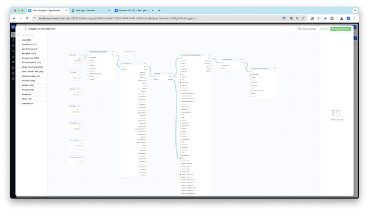The image size is (369, 212).
Task: Open the browser downloads icon
Action: click(x=342, y=18)
